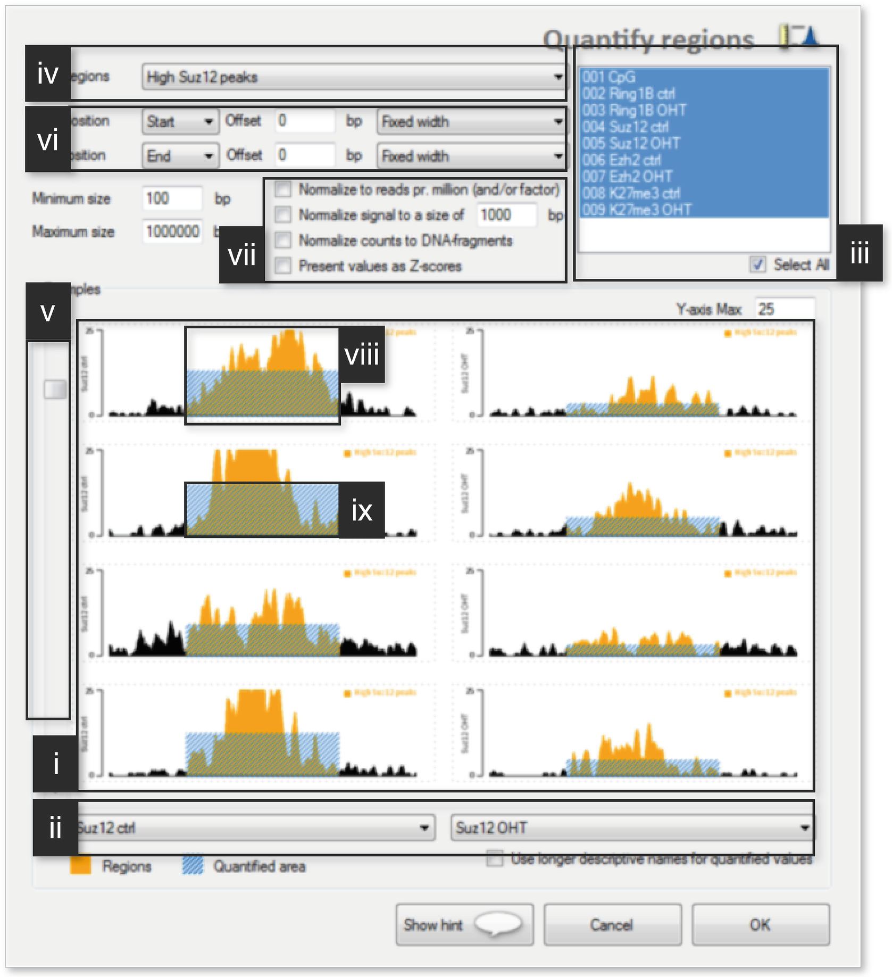This screenshot has width=892, height=977.
Task: Select 001 CpG in the sample list
Action: pyautogui.click(x=608, y=77)
